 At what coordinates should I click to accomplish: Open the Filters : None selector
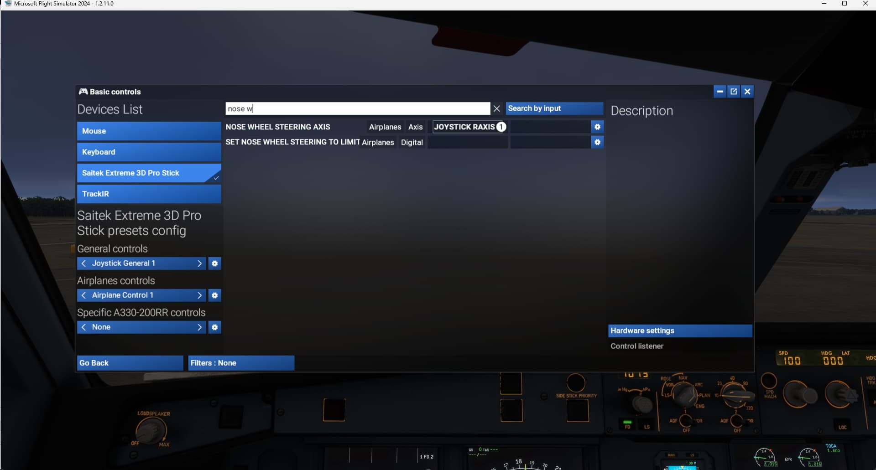tap(241, 363)
